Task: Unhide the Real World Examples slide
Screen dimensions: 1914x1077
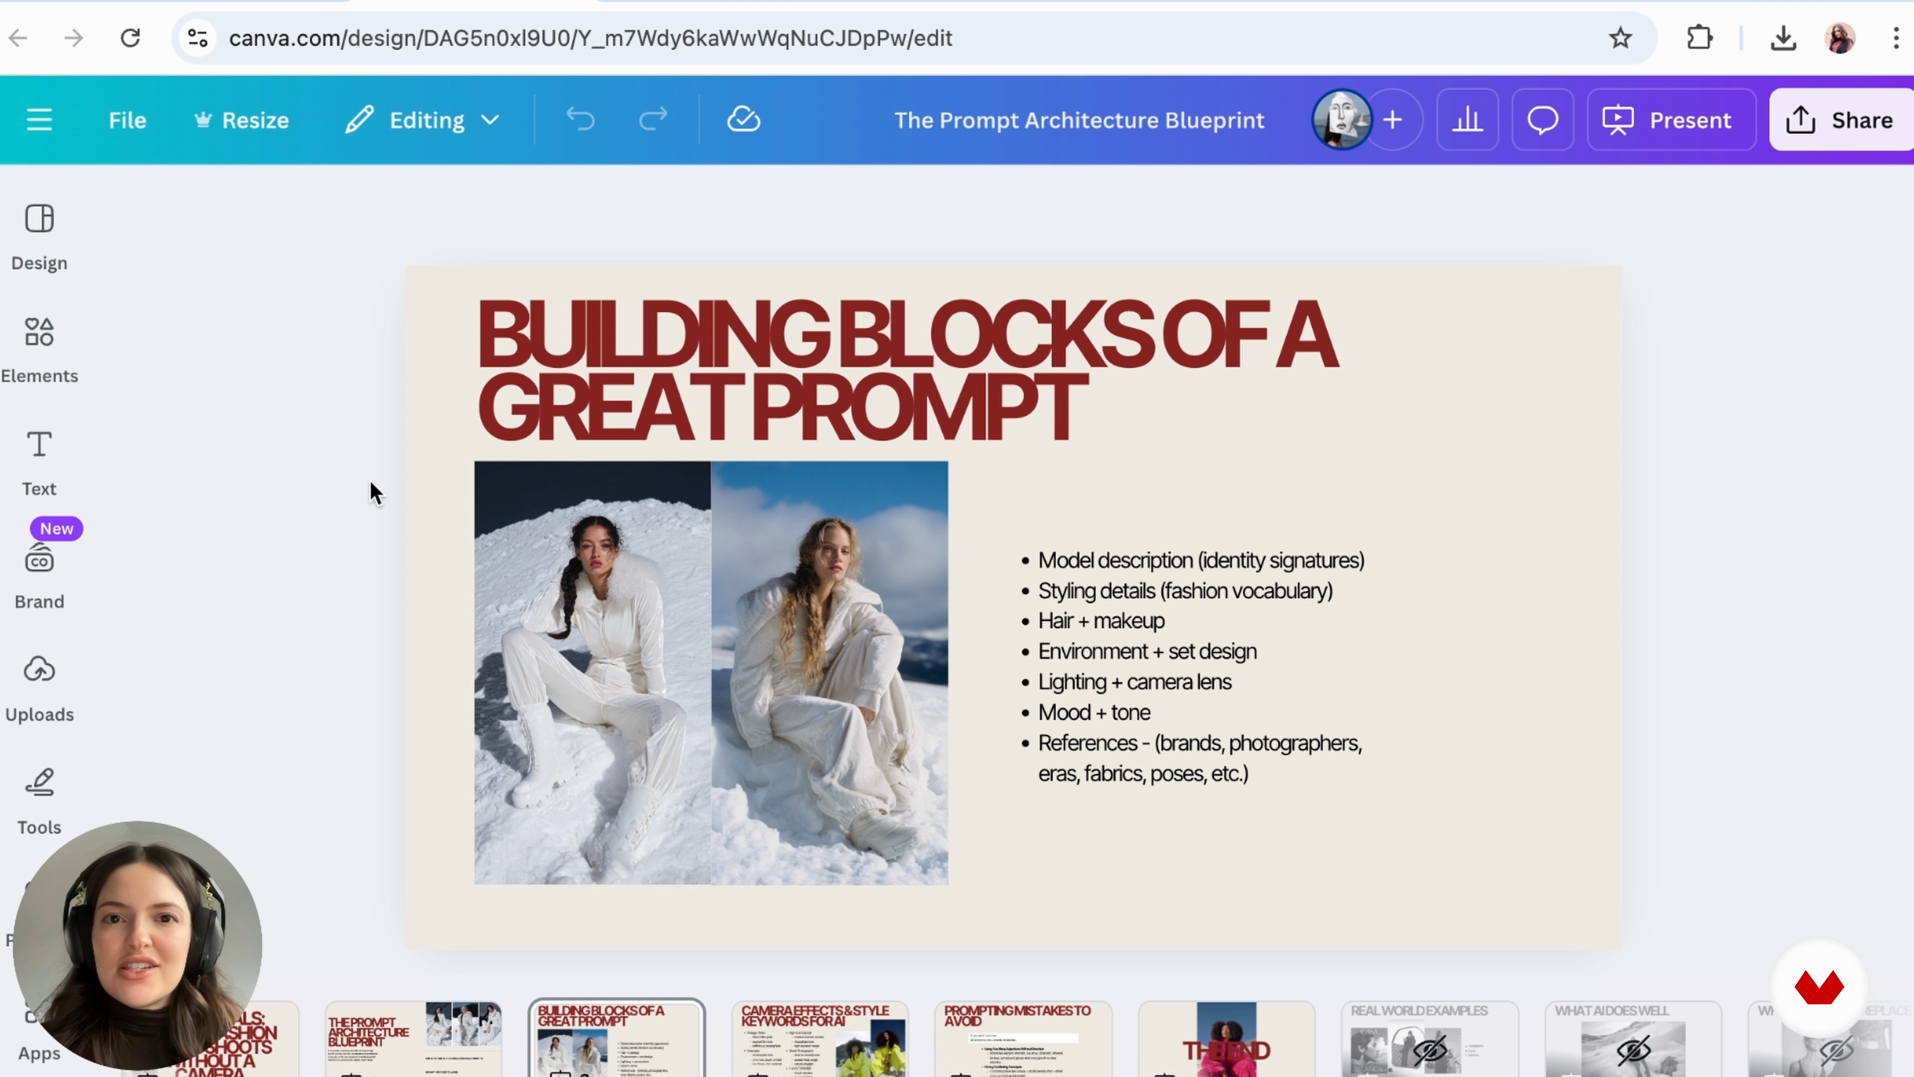Action: coord(1429,1050)
